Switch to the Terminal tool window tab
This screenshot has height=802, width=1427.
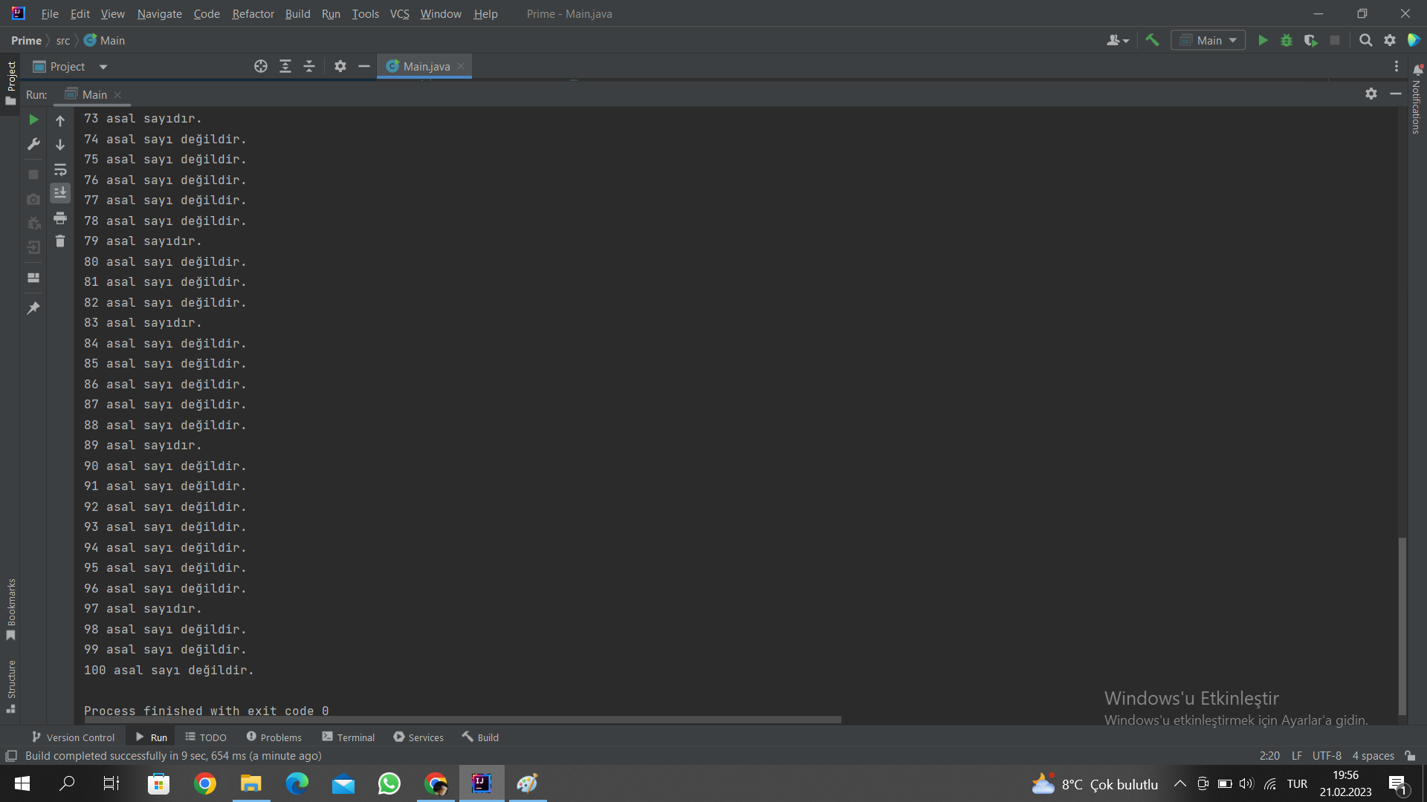point(348,737)
